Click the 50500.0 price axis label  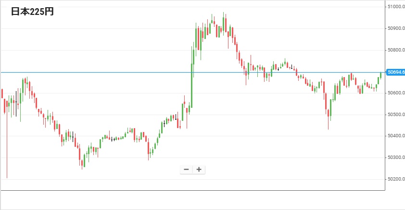395,115
